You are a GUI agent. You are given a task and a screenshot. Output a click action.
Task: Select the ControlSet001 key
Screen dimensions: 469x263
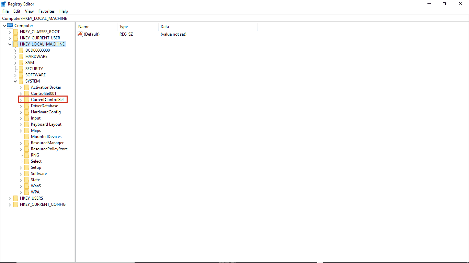point(44,93)
